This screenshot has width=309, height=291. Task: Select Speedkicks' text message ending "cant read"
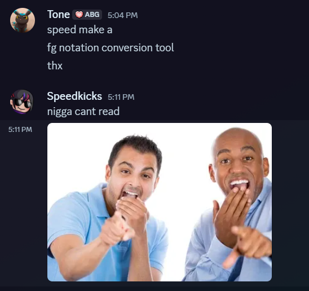83,112
